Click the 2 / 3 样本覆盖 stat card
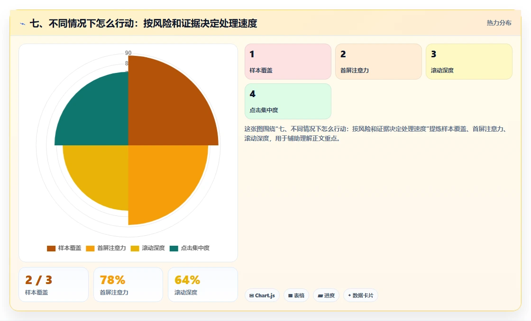The image size is (531, 321). coord(54,285)
